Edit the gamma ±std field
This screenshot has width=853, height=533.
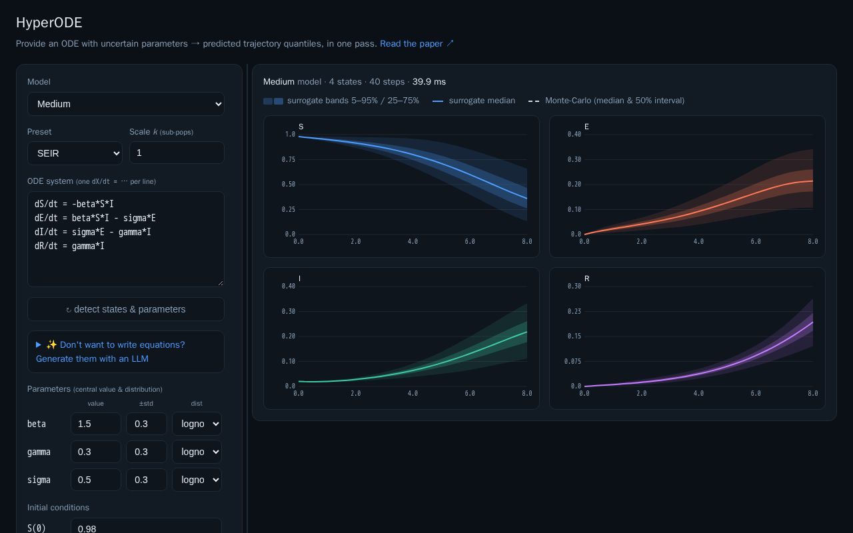pyautogui.click(x=147, y=452)
